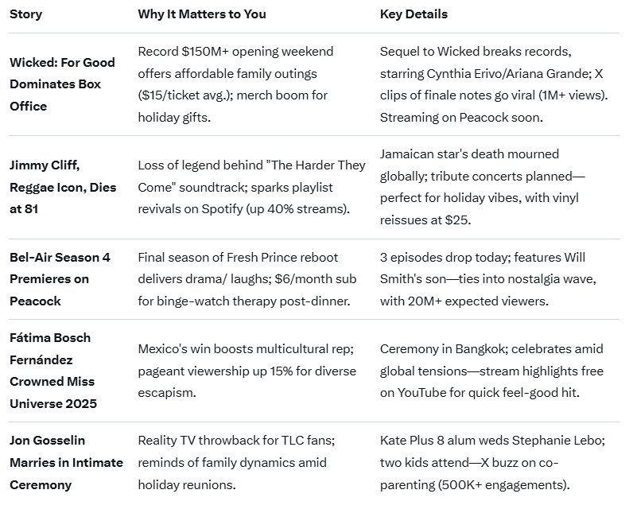Open the "Jon Gosselin Marries" story title
Viewport: 633px width, 513px height.
point(66,462)
